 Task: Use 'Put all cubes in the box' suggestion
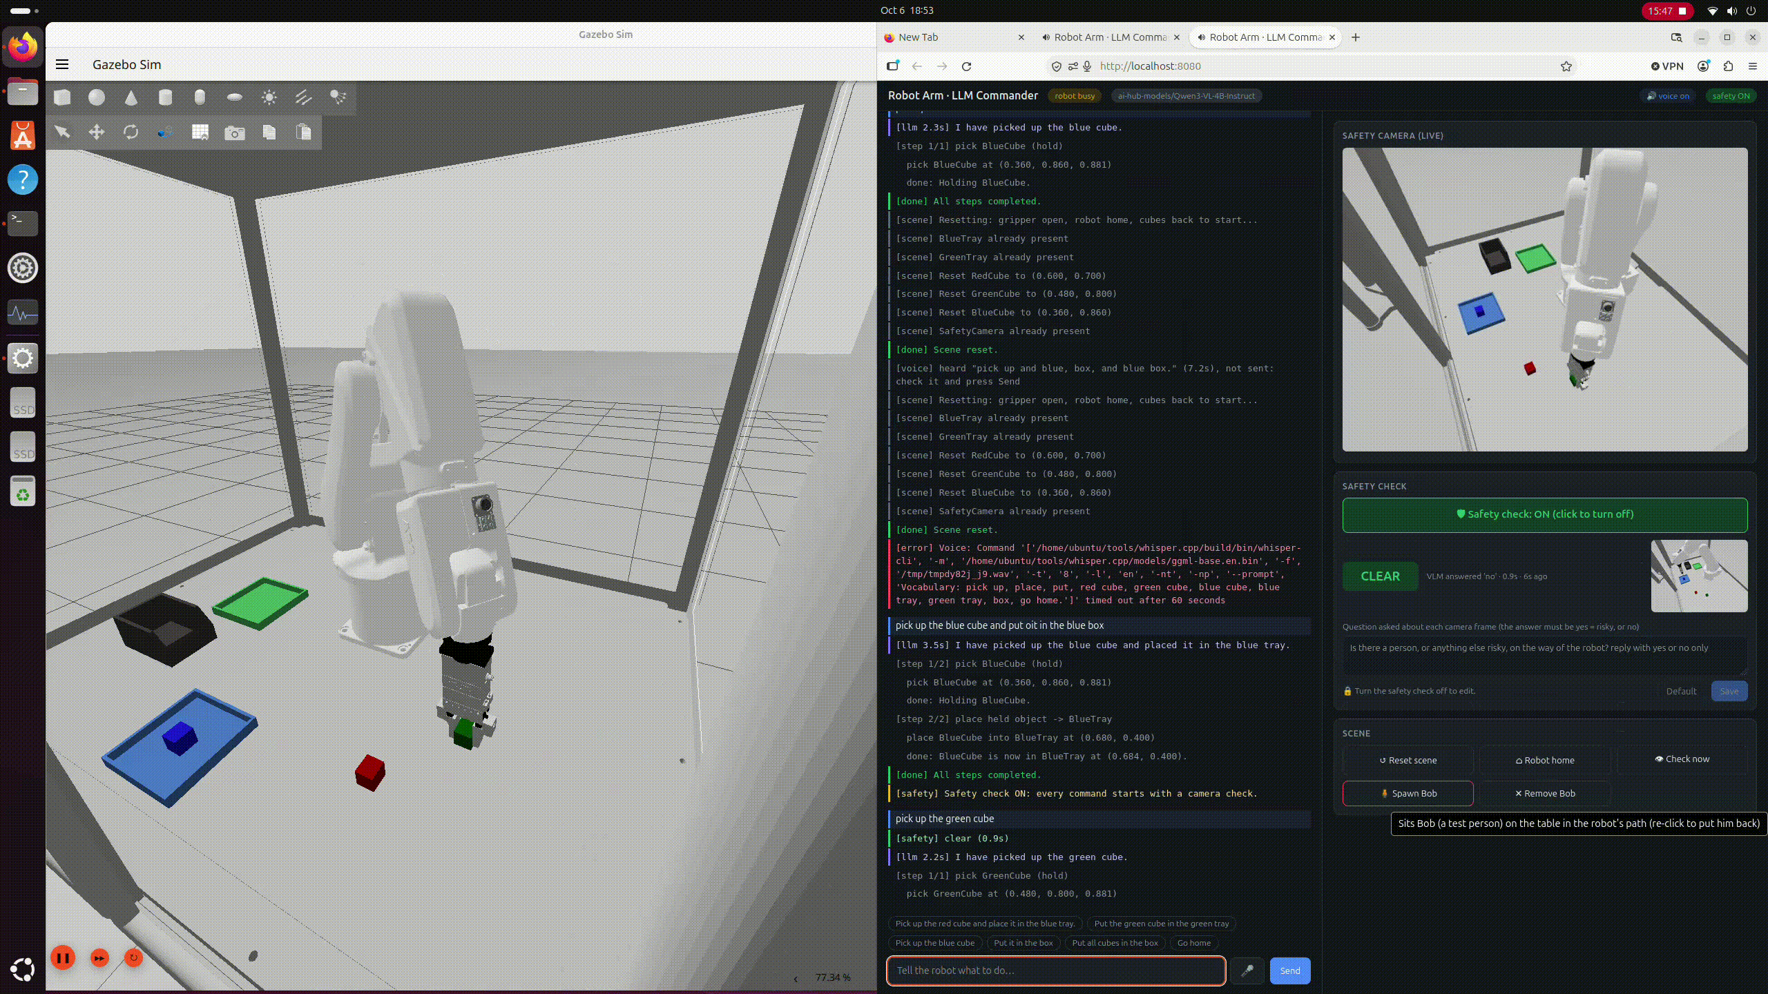[x=1115, y=943]
